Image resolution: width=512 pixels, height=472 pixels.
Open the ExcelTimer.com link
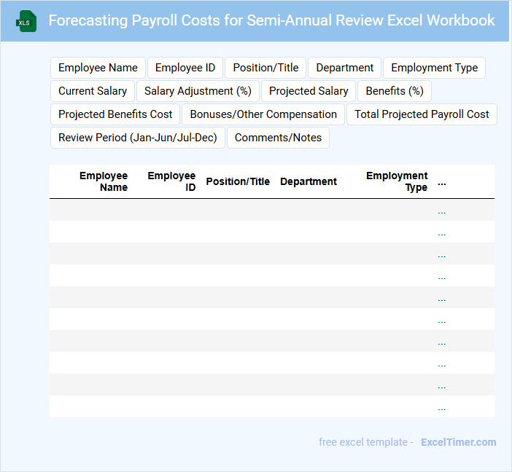pos(458,442)
